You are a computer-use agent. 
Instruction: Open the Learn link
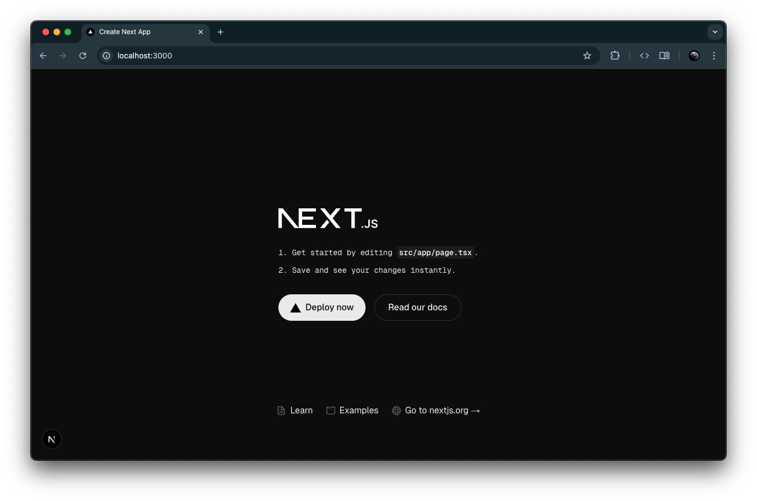point(295,411)
